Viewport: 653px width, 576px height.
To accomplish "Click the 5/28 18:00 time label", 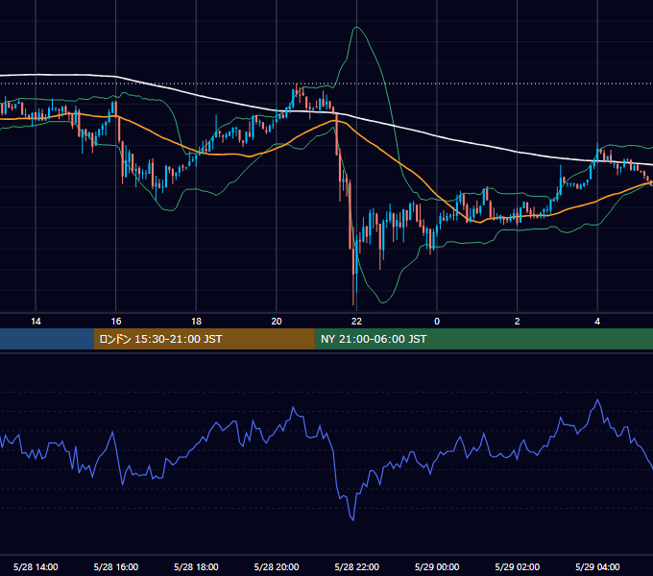I will click(x=196, y=566).
